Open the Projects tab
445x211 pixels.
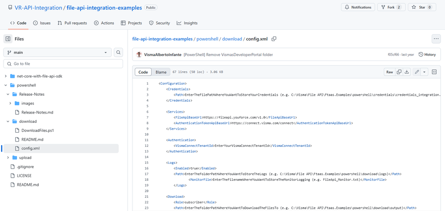(131, 23)
